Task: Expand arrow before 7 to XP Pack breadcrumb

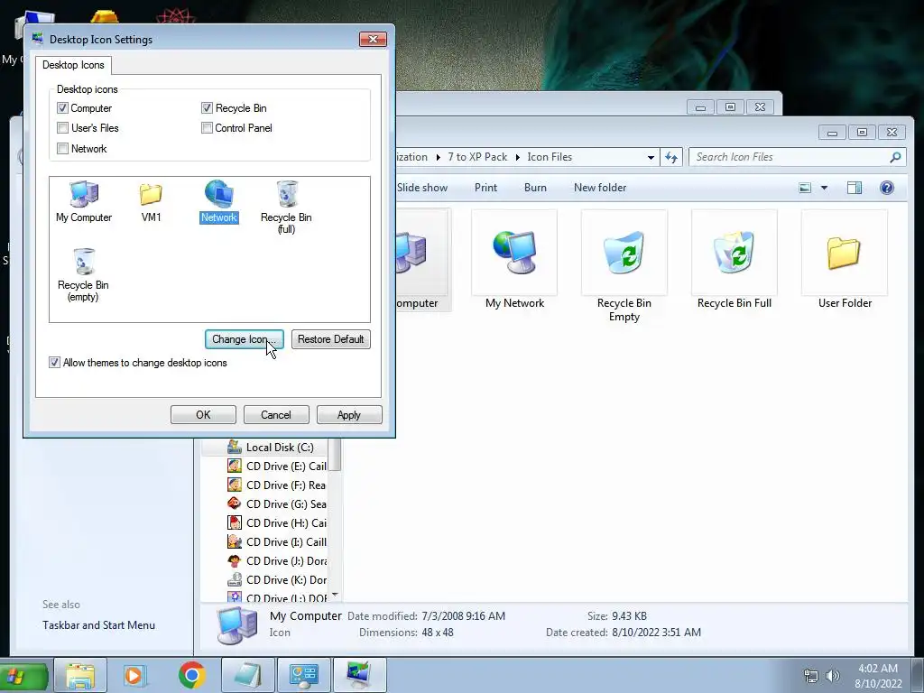Action: (x=438, y=157)
